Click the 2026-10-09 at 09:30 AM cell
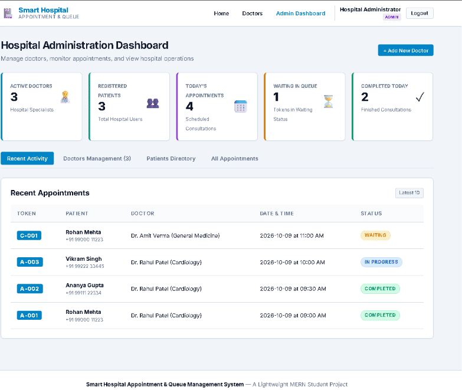The height and width of the screenshot is (390, 462). coord(293,289)
